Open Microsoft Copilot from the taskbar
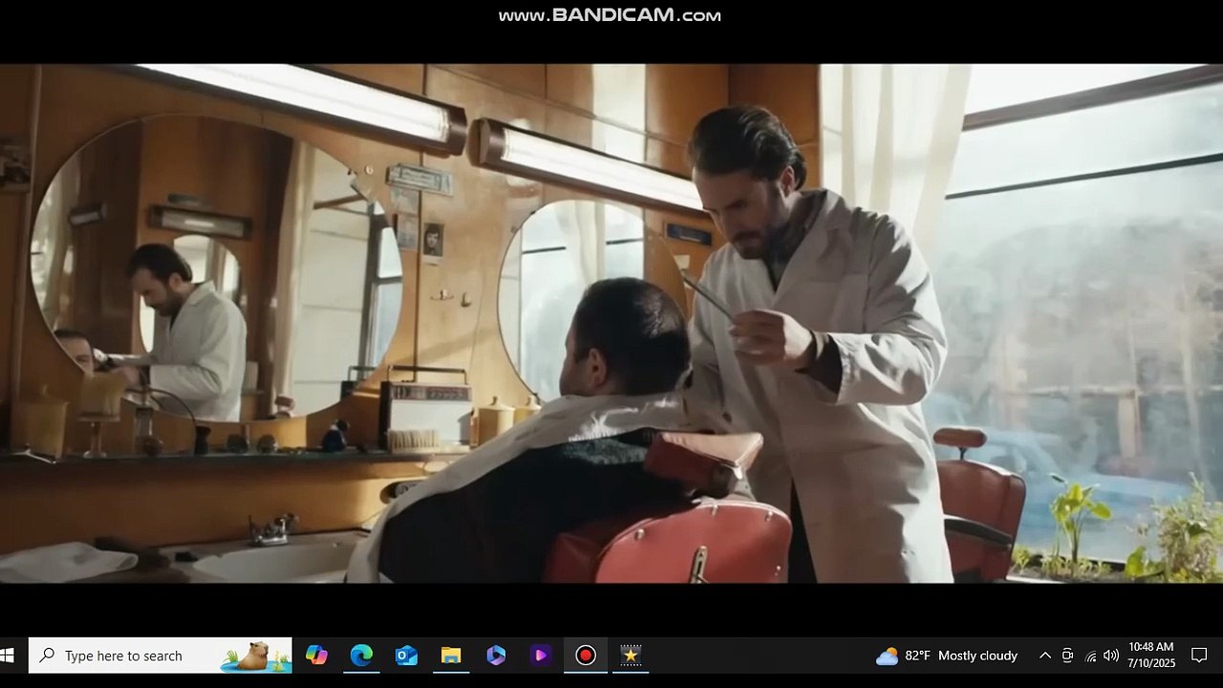 click(x=316, y=656)
